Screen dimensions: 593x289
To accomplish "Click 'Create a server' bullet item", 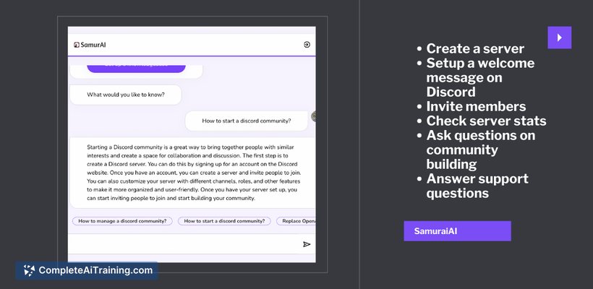I will click(x=475, y=48).
